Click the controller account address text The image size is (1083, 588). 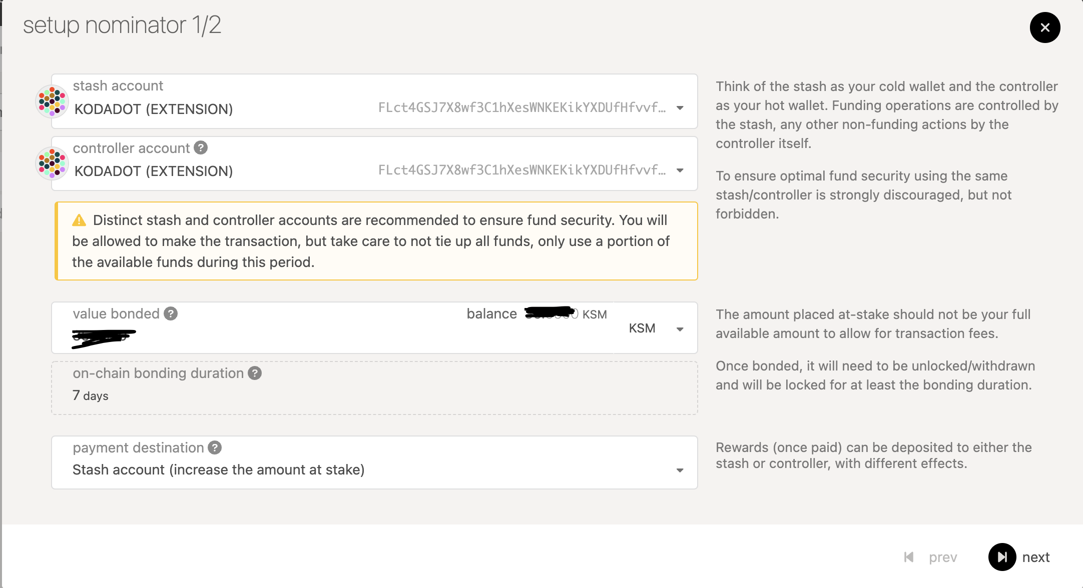[x=521, y=170]
